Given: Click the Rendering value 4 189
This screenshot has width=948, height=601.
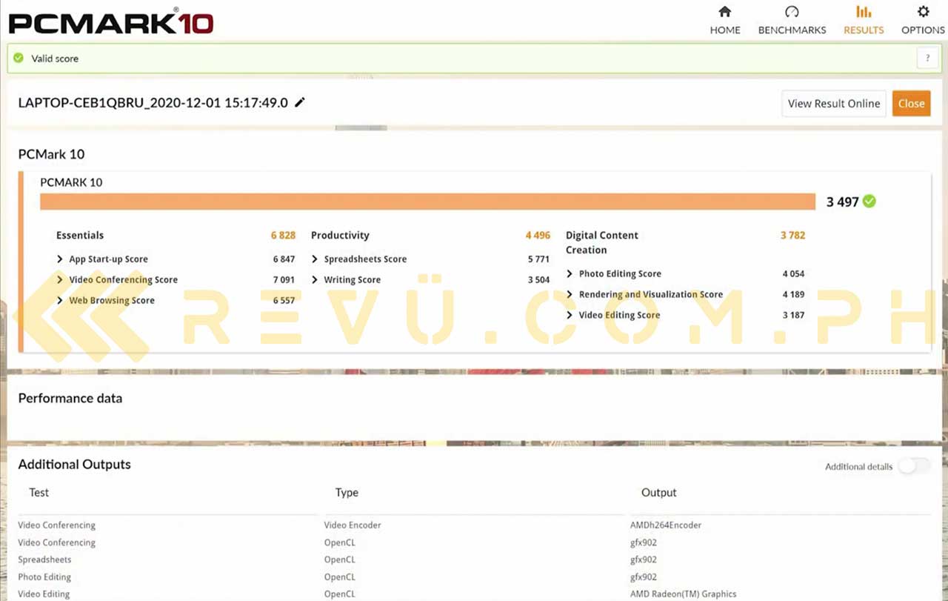Looking at the screenshot, I should pos(793,295).
